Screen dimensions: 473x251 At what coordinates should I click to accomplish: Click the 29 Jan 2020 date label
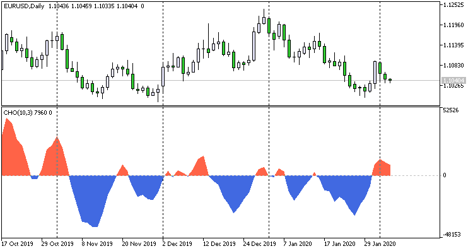380,243
